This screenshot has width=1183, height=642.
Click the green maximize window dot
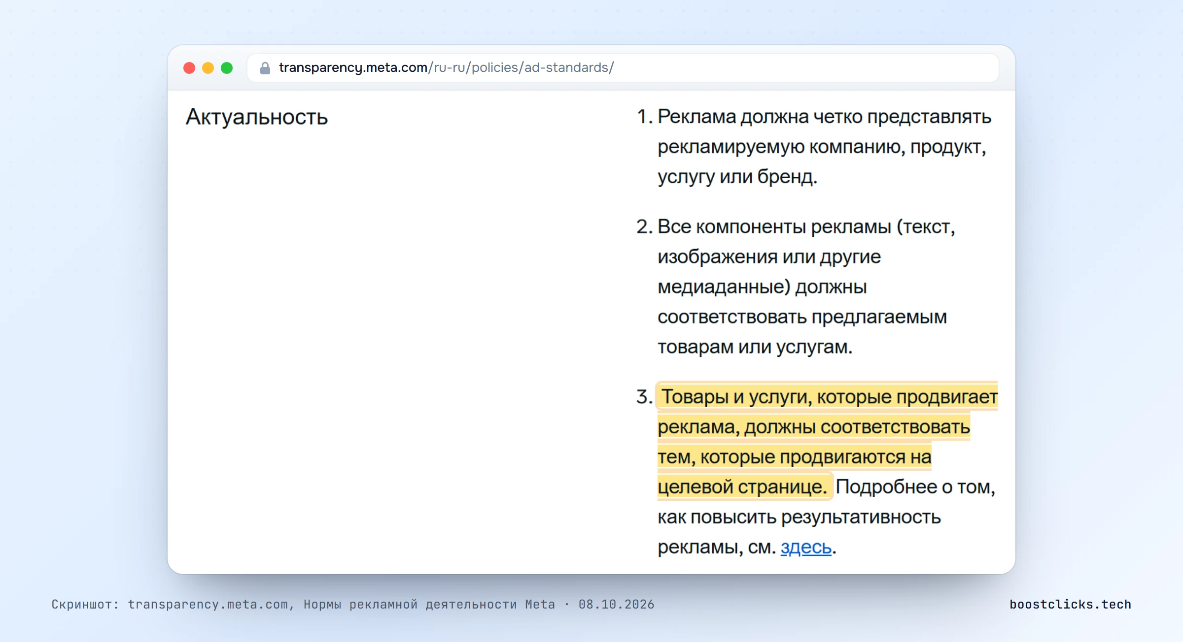[227, 68]
